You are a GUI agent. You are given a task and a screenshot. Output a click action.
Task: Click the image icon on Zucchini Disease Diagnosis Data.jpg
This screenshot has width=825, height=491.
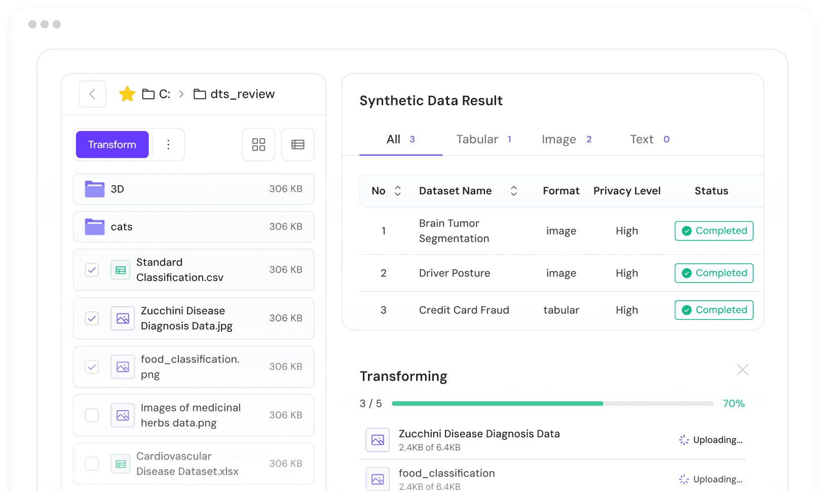123,318
